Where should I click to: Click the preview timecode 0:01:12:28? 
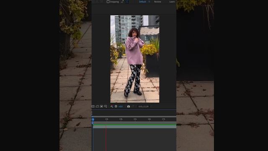[143, 107]
